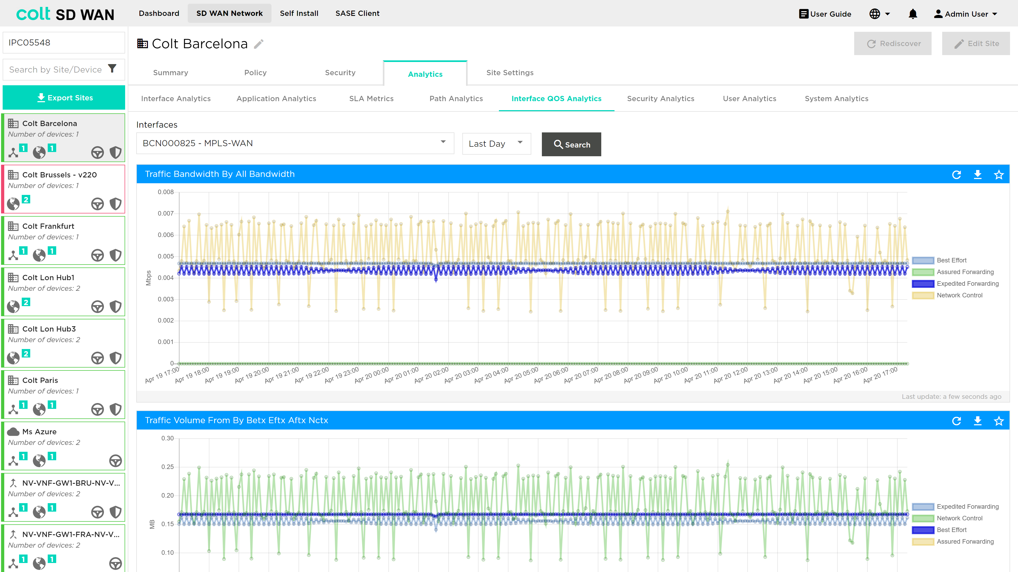Click the steering wheel icon on Colt Paris card

97,409
